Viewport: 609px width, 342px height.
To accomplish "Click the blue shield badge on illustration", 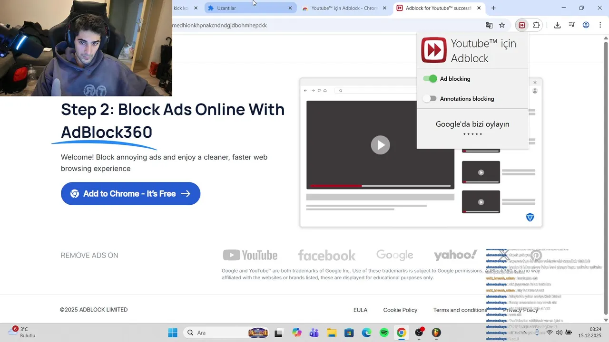I will point(530,217).
